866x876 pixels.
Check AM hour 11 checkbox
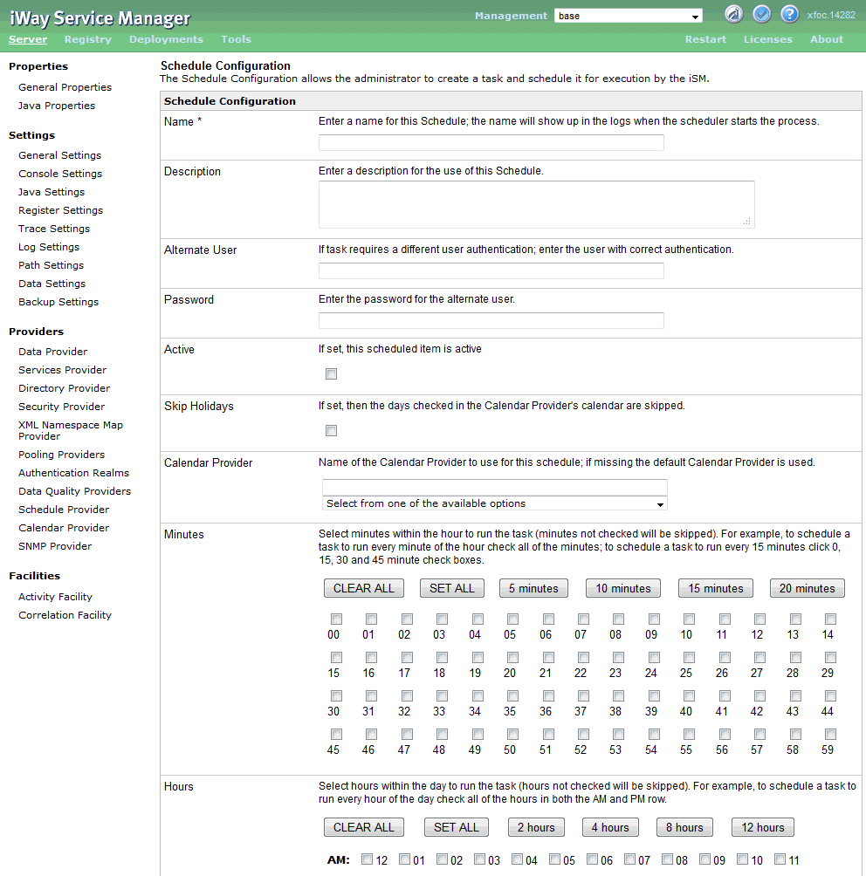[780, 859]
